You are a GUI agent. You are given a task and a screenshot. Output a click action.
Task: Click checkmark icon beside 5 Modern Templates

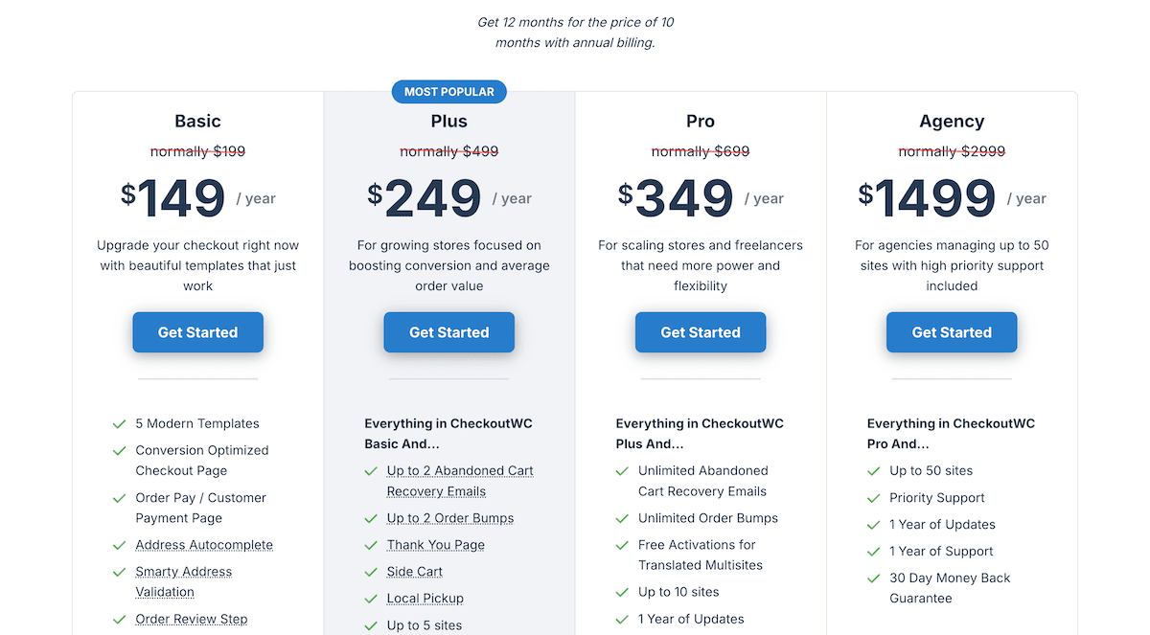[120, 423]
